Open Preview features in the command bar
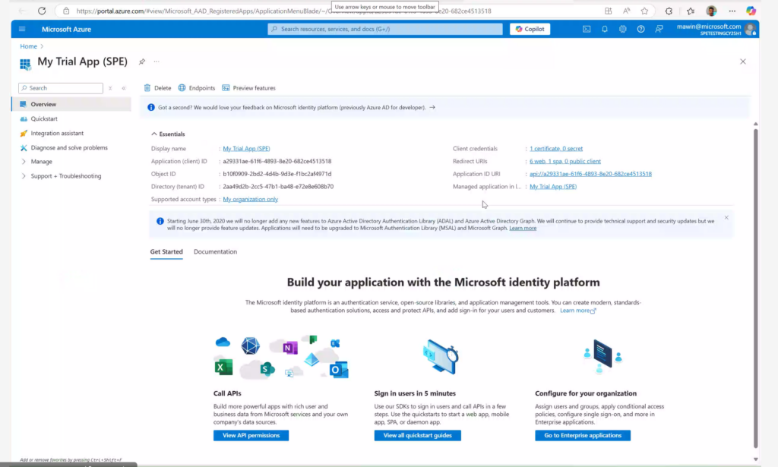778x467 pixels. click(x=249, y=88)
